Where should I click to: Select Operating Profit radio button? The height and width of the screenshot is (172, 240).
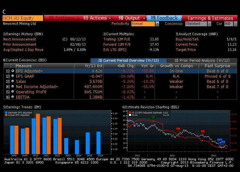[x=13, y=92]
